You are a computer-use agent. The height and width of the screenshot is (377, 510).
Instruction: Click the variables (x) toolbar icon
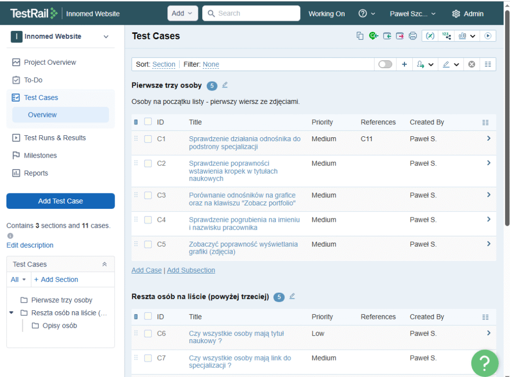coord(430,36)
